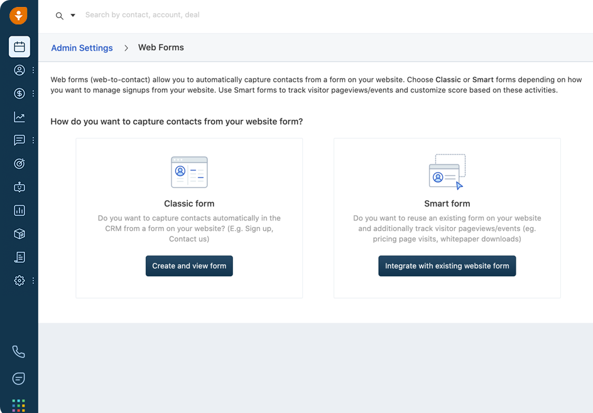Navigate back via the Admin Settings breadcrumb
The height and width of the screenshot is (413, 593).
(82, 47)
